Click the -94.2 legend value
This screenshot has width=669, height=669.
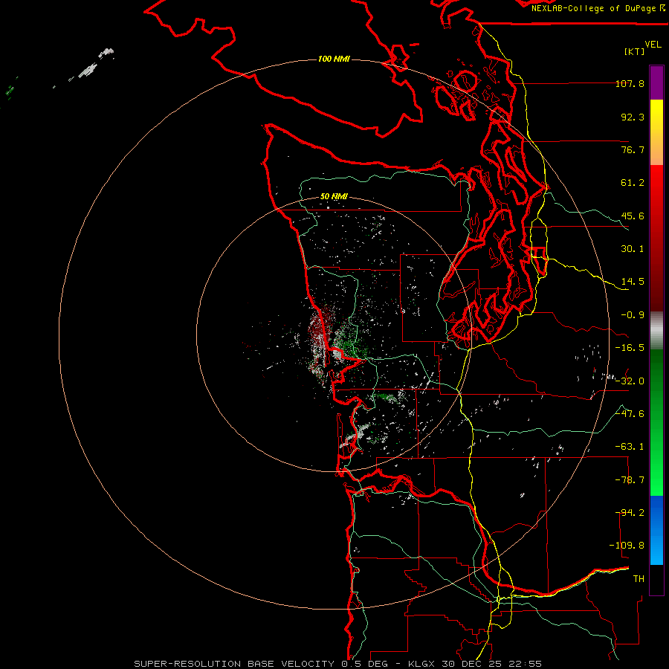tap(630, 513)
